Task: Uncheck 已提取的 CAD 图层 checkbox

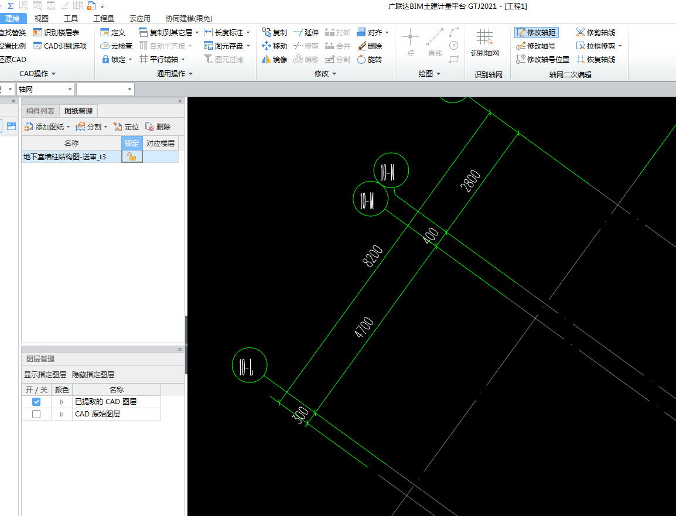Action: click(x=37, y=402)
